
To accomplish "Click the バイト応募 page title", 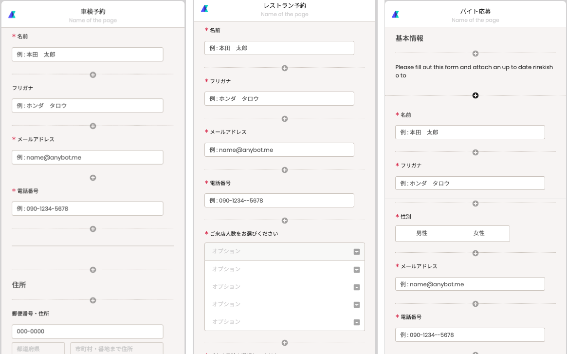I will tap(475, 12).
